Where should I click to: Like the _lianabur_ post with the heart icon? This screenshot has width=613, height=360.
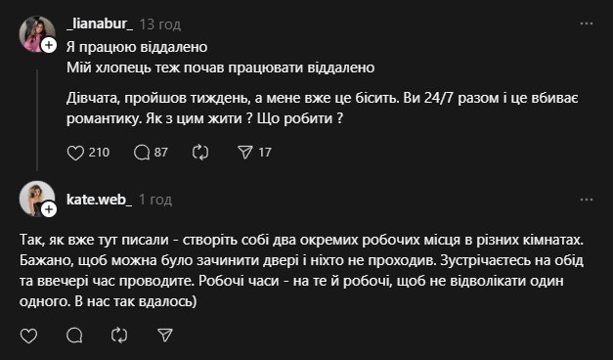tap(75, 153)
